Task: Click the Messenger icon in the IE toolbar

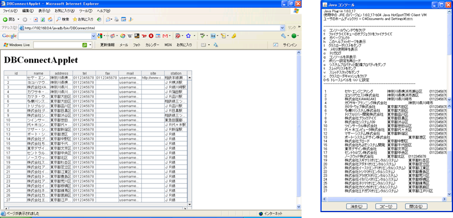Action: (131, 19)
